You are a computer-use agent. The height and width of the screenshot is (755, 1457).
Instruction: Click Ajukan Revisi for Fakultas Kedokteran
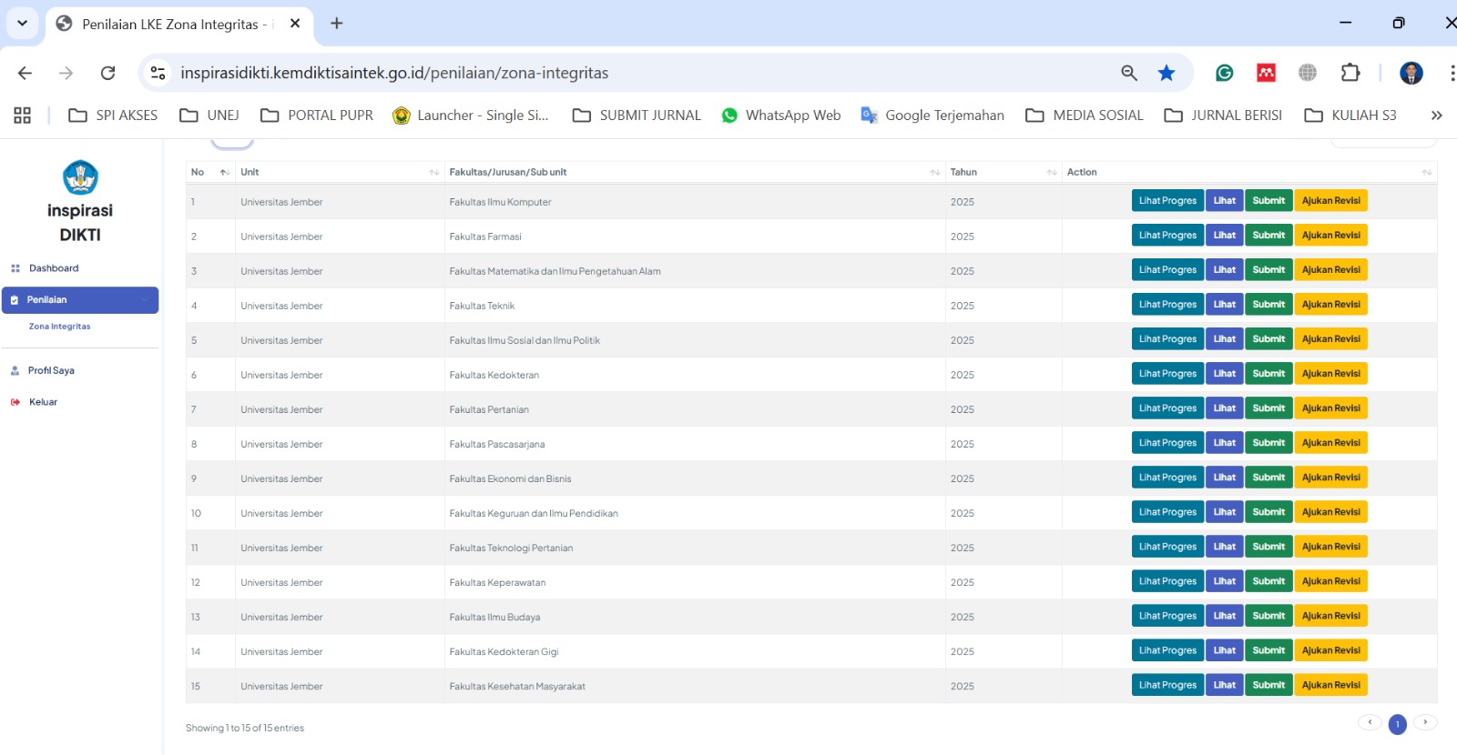pyautogui.click(x=1330, y=374)
